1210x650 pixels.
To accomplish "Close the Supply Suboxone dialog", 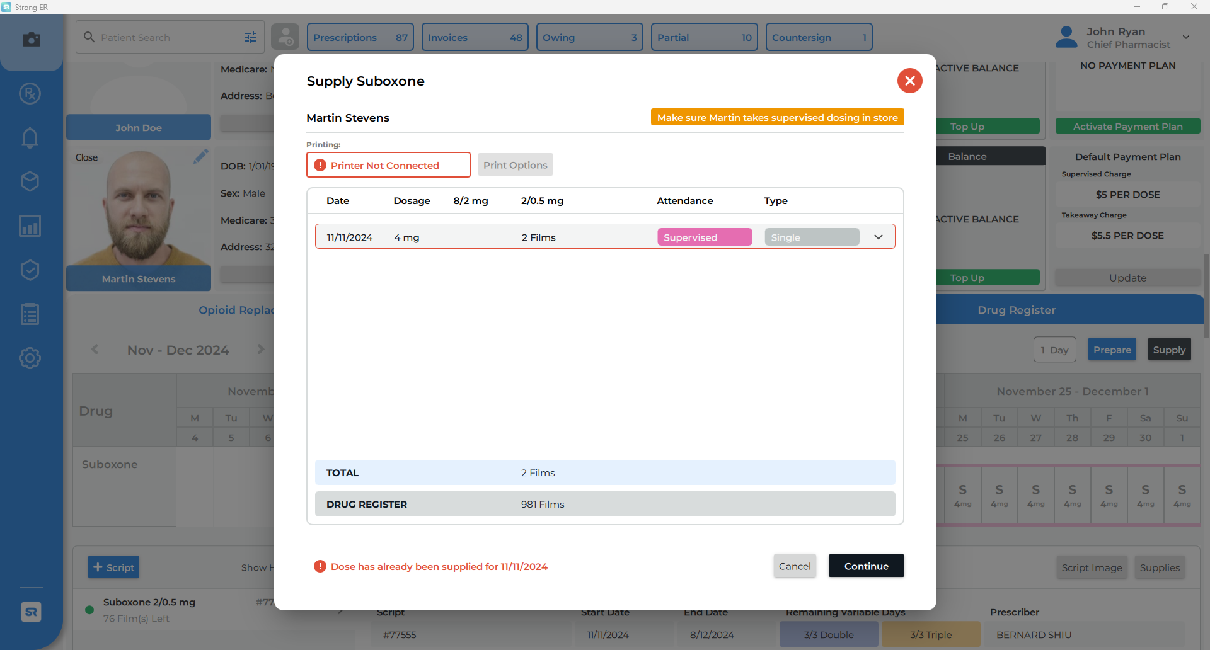I will click(x=909, y=81).
